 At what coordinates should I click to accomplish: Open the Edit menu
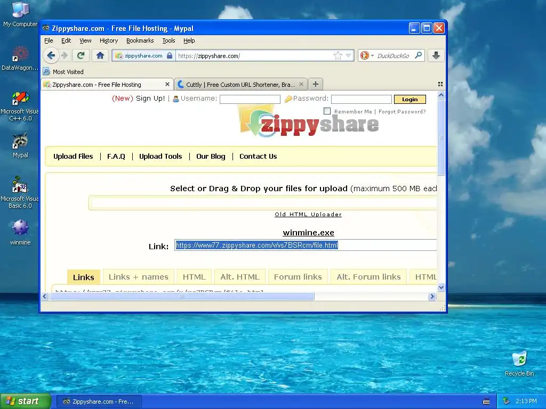66,40
